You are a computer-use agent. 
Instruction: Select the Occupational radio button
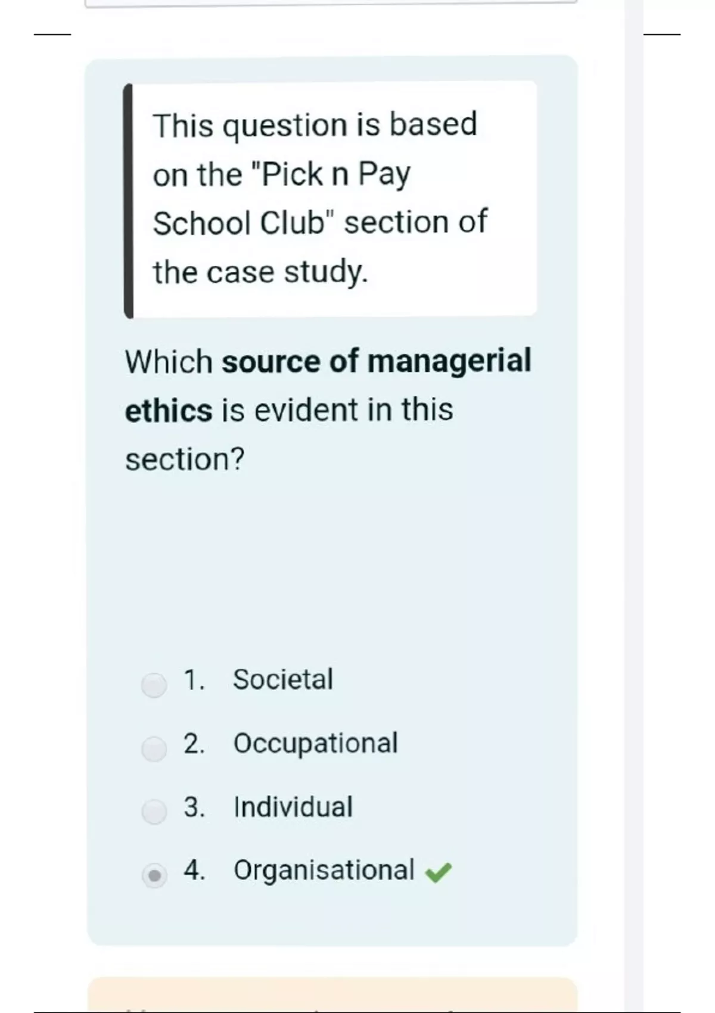pos(154,748)
